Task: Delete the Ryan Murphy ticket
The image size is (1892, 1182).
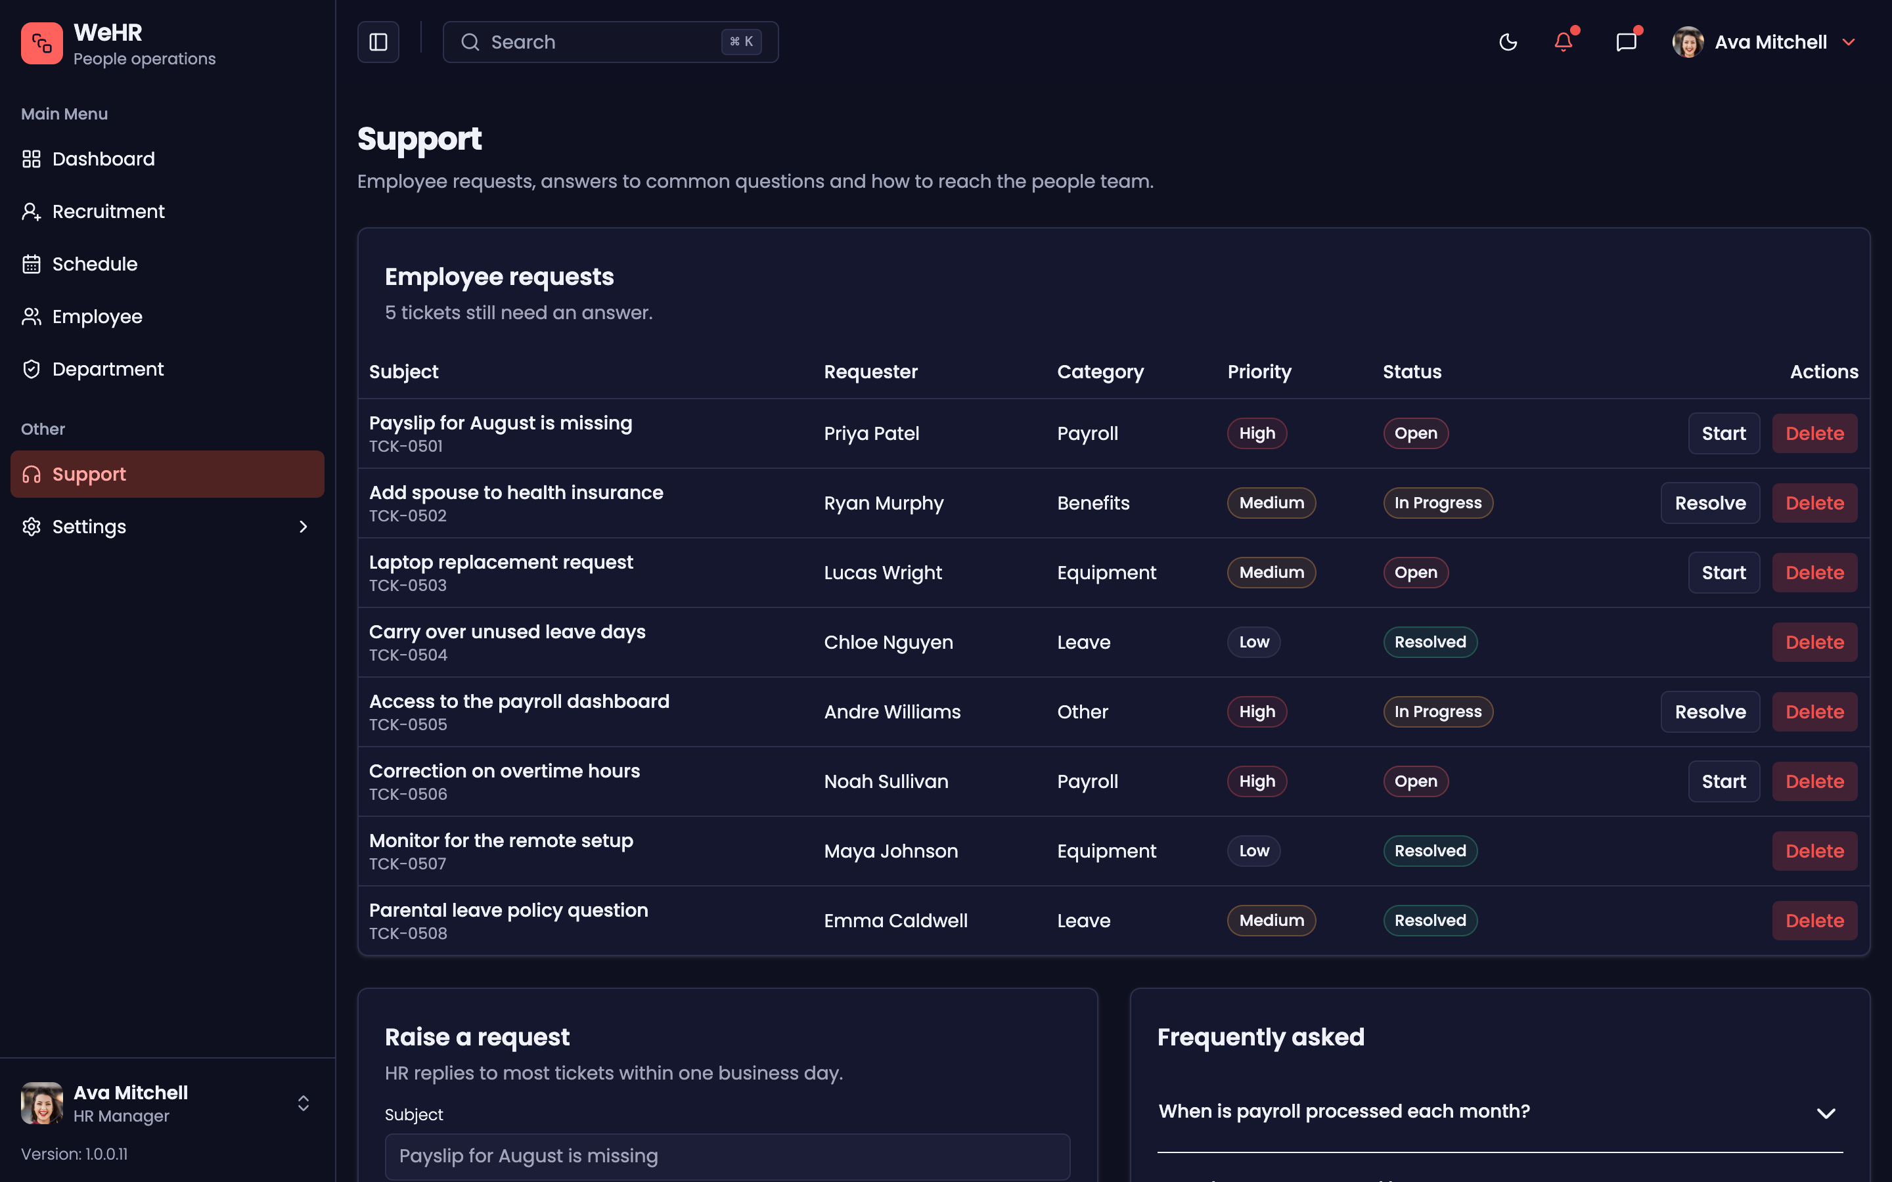Action: point(1814,504)
